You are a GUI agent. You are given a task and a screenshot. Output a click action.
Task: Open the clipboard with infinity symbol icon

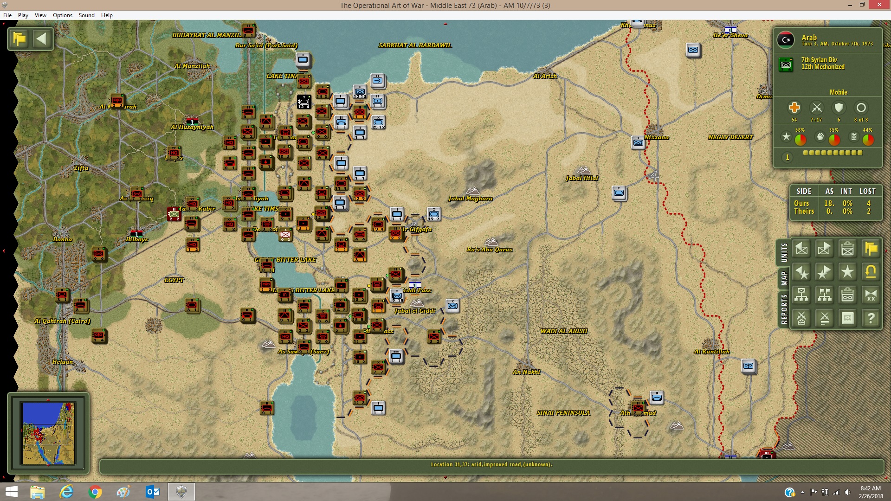click(847, 295)
